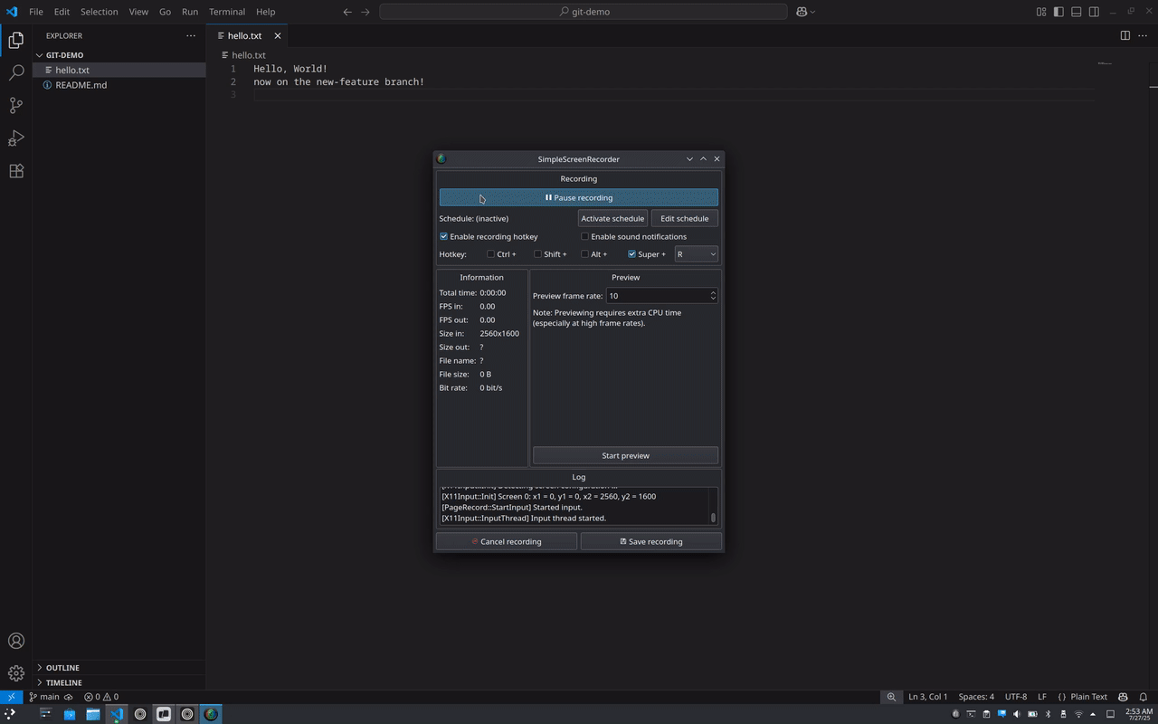The width and height of the screenshot is (1158, 724).
Task: Open the Accounts menu icon
Action: click(x=16, y=641)
